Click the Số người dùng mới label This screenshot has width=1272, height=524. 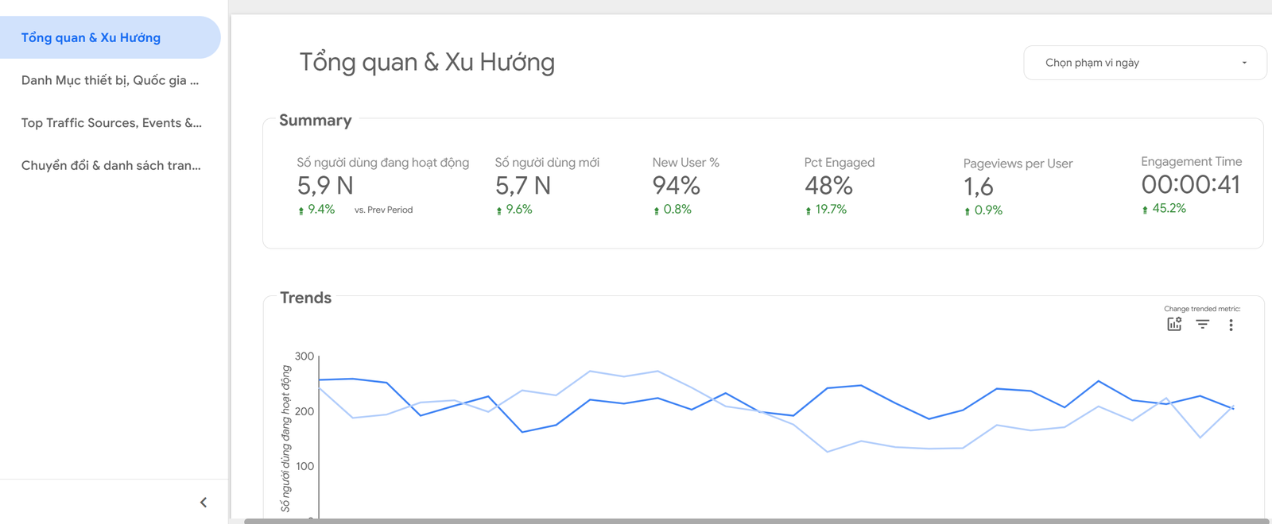[x=547, y=163]
